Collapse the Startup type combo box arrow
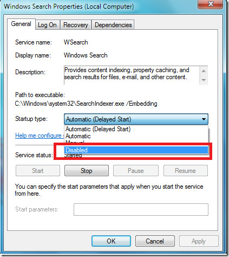Viewport: 229px width, 257px height. pos(204,119)
